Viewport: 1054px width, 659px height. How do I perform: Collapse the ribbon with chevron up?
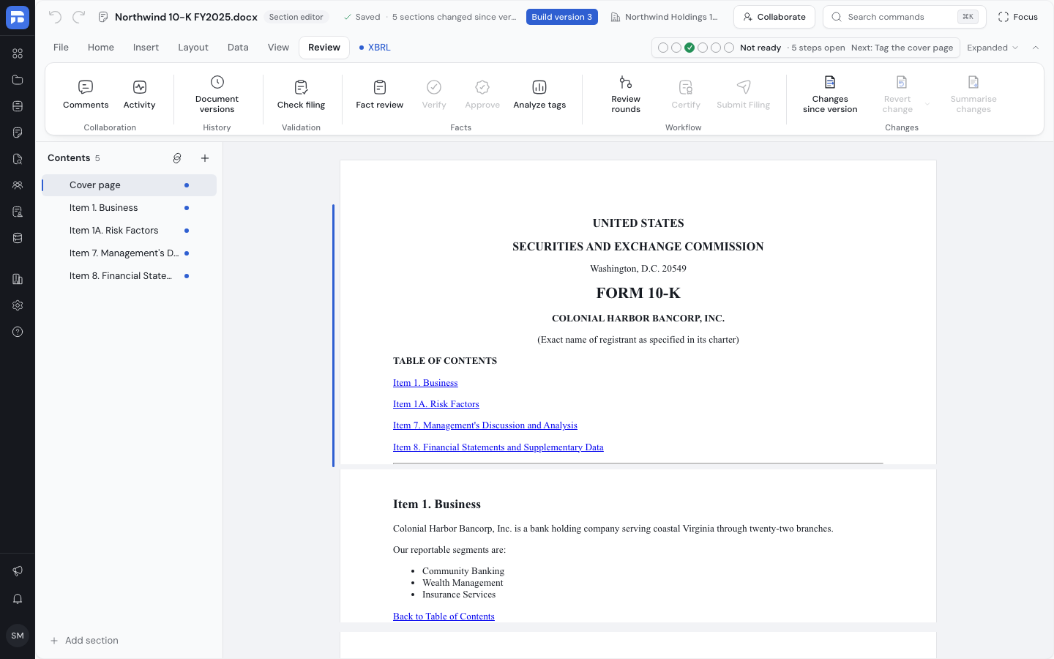[1036, 48]
